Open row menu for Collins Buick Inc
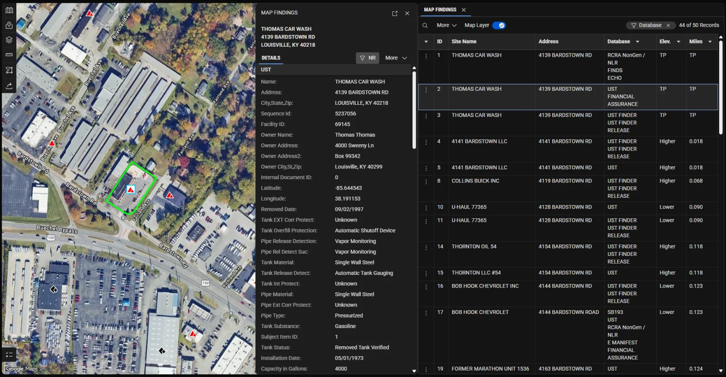 pyautogui.click(x=426, y=181)
